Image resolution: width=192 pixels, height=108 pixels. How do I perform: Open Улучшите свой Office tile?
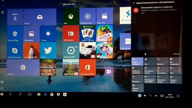[88, 67]
